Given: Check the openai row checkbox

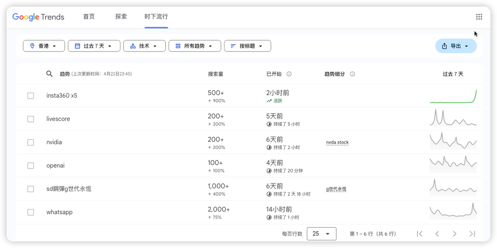Looking at the screenshot, I should [x=31, y=165].
